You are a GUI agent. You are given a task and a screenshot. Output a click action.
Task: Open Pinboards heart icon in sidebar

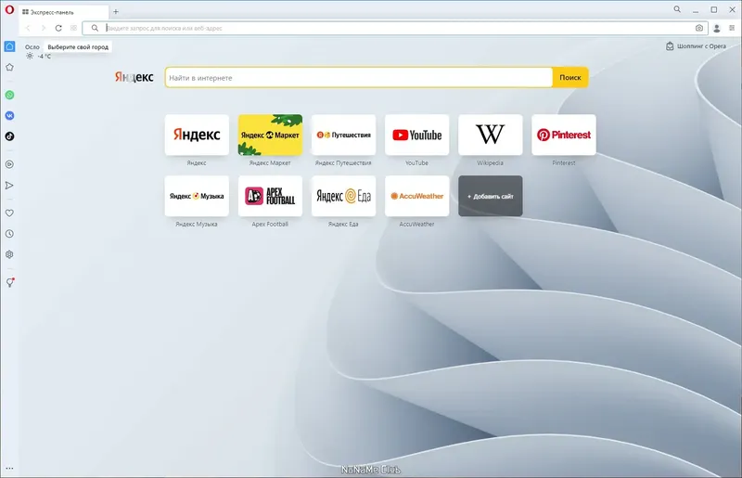coord(9,213)
